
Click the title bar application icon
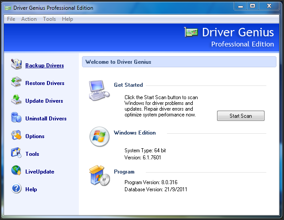[8, 8]
